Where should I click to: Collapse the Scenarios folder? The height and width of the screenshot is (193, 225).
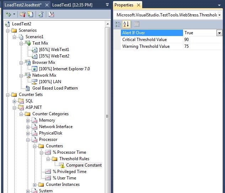pos(7,31)
